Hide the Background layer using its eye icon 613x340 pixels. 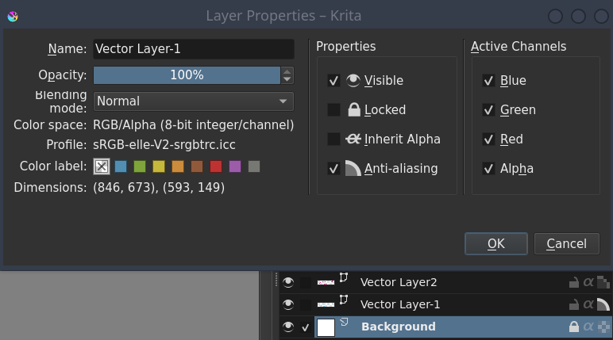tap(288, 327)
